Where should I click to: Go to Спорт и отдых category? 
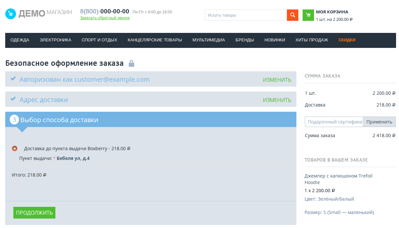coord(99,40)
